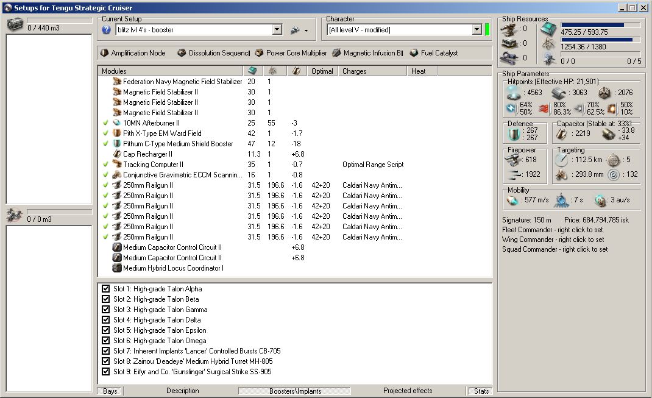Open the Current Setup dropdown
Viewport: 652px width, 398px height.
point(277,29)
